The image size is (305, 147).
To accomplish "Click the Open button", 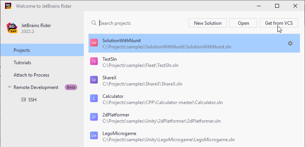I will pyautogui.click(x=243, y=23).
